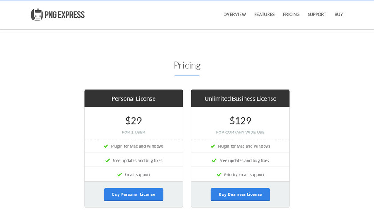Click Buy in the top navigation

pos(339,15)
